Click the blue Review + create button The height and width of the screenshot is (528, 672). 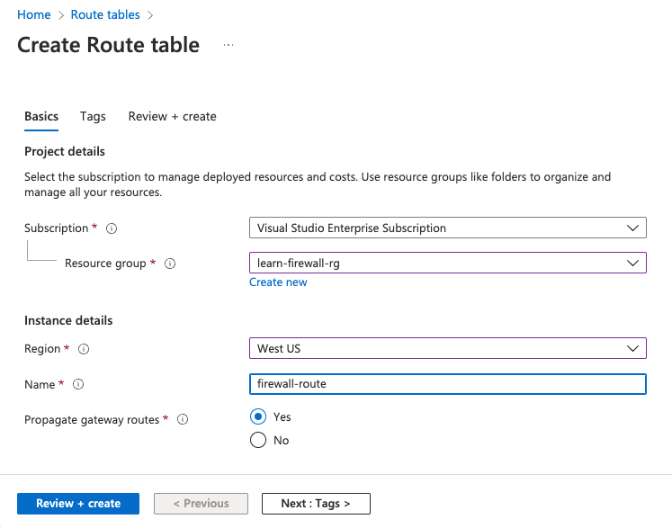click(78, 504)
